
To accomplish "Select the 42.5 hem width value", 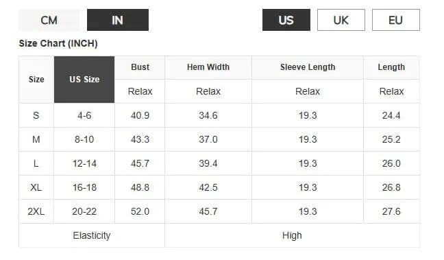I will 208,187.
